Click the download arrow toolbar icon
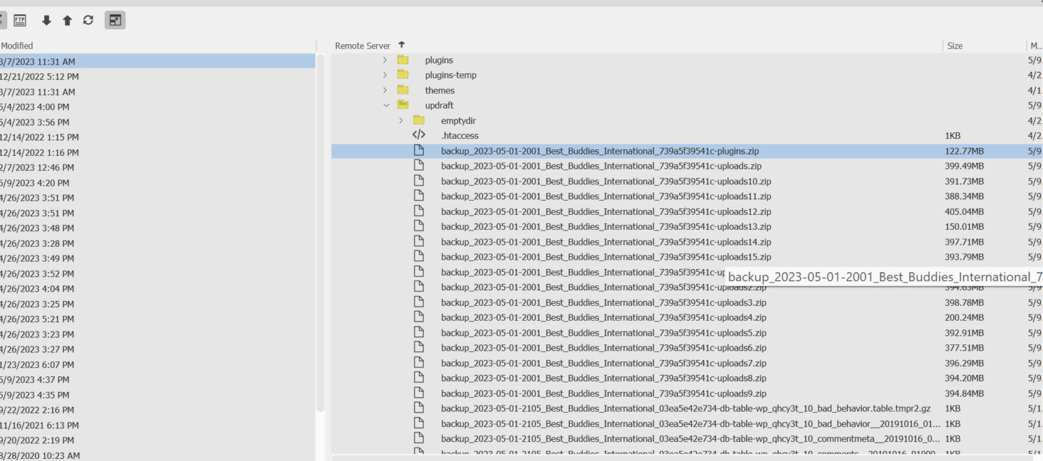Screen dimensions: 1043x461 46,20
